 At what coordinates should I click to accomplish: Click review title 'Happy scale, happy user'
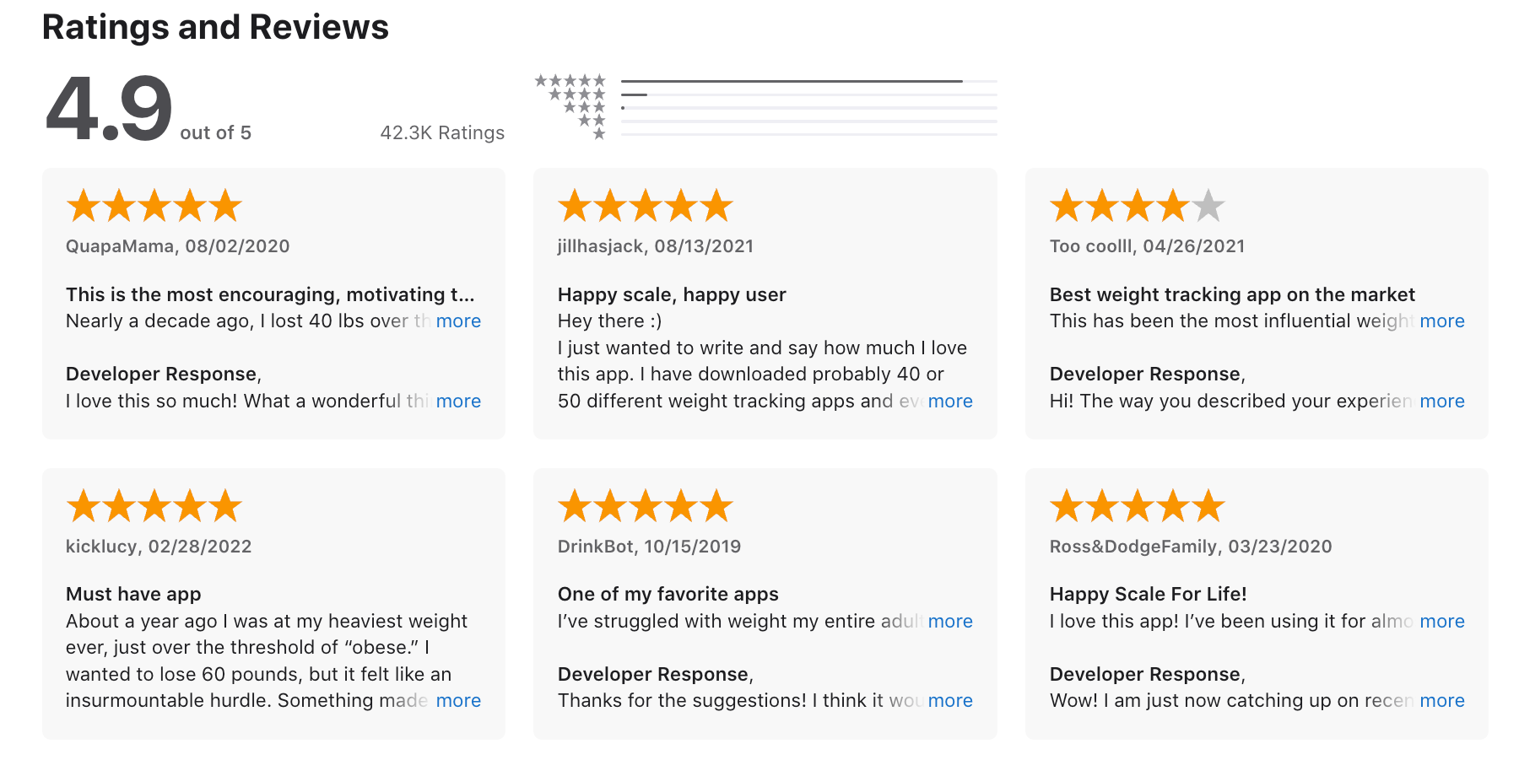point(672,295)
